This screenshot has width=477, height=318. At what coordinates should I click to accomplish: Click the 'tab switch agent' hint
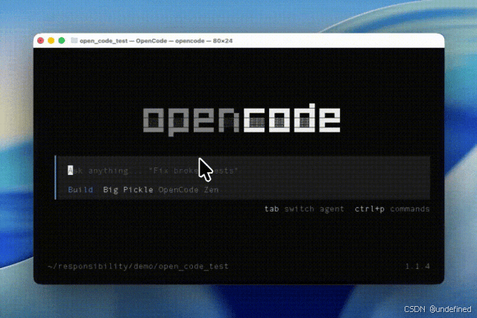tap(304, 209)
